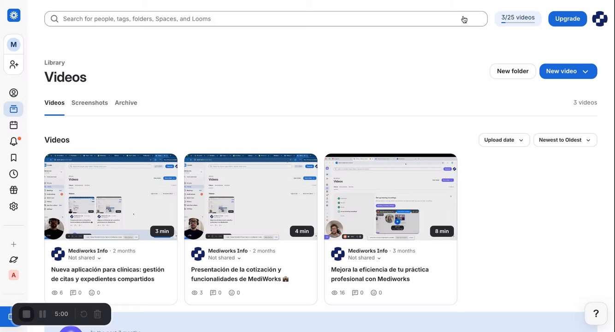The image size is (615, 332).
Task: Open Notifications bell icon
Action: tap(13, 142)
